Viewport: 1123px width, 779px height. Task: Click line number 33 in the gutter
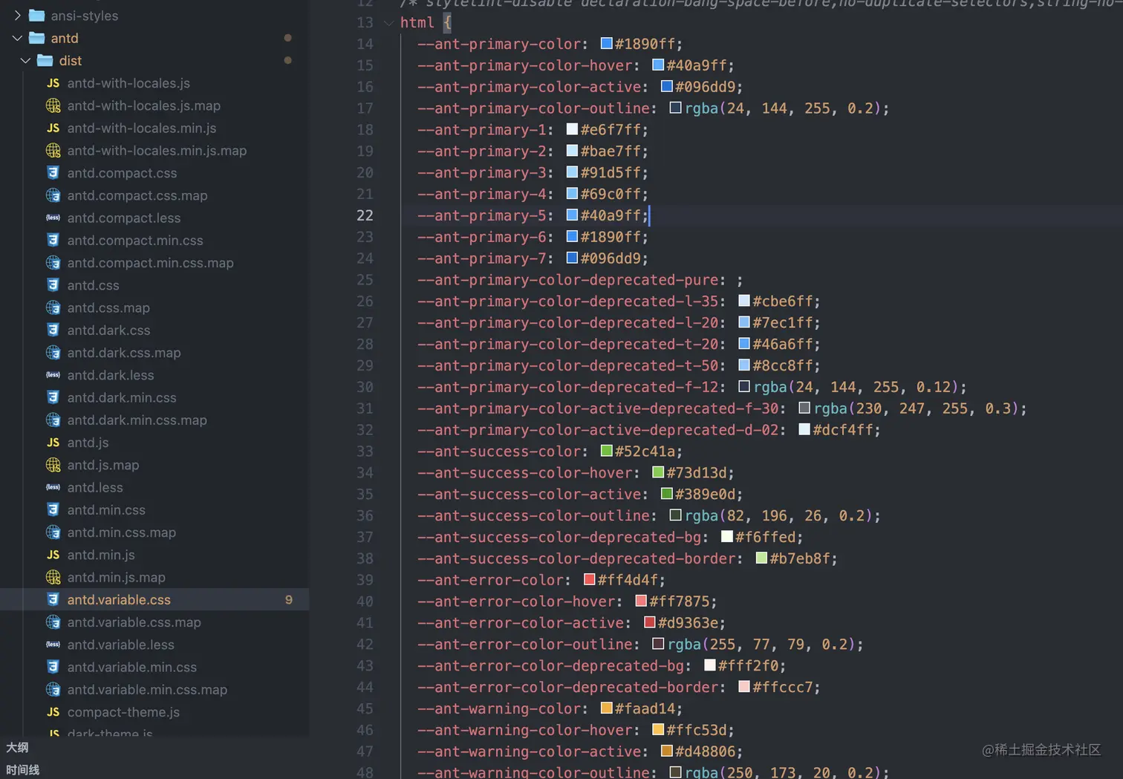(365, 452)
